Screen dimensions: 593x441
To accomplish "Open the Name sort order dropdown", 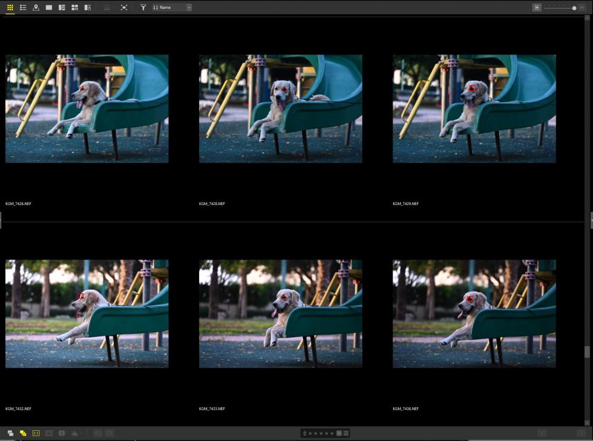I will click(x=172, y=8).
